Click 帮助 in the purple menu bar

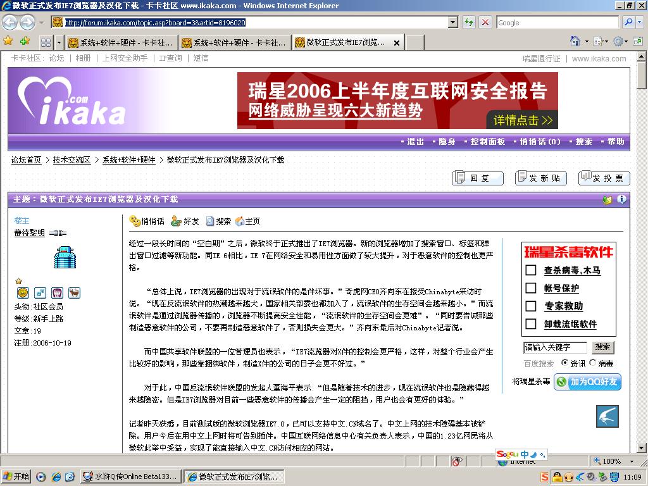tap(616, 141)
